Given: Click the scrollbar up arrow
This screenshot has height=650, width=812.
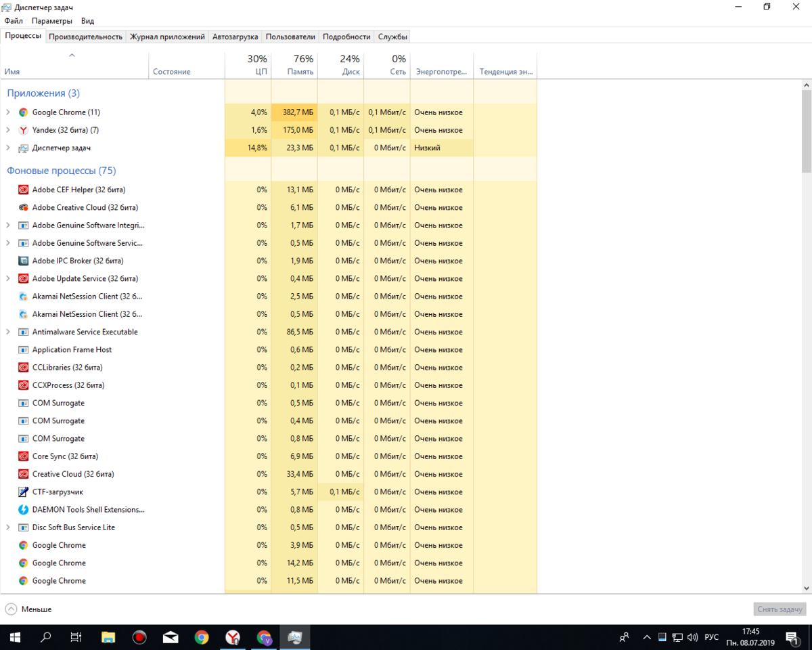Looking at the screenshot, I should pos(806,85).
